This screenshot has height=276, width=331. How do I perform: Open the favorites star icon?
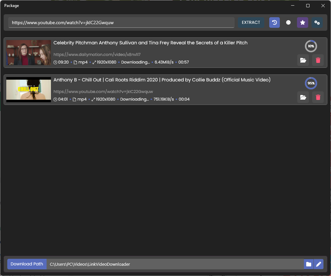coord(303,23)
